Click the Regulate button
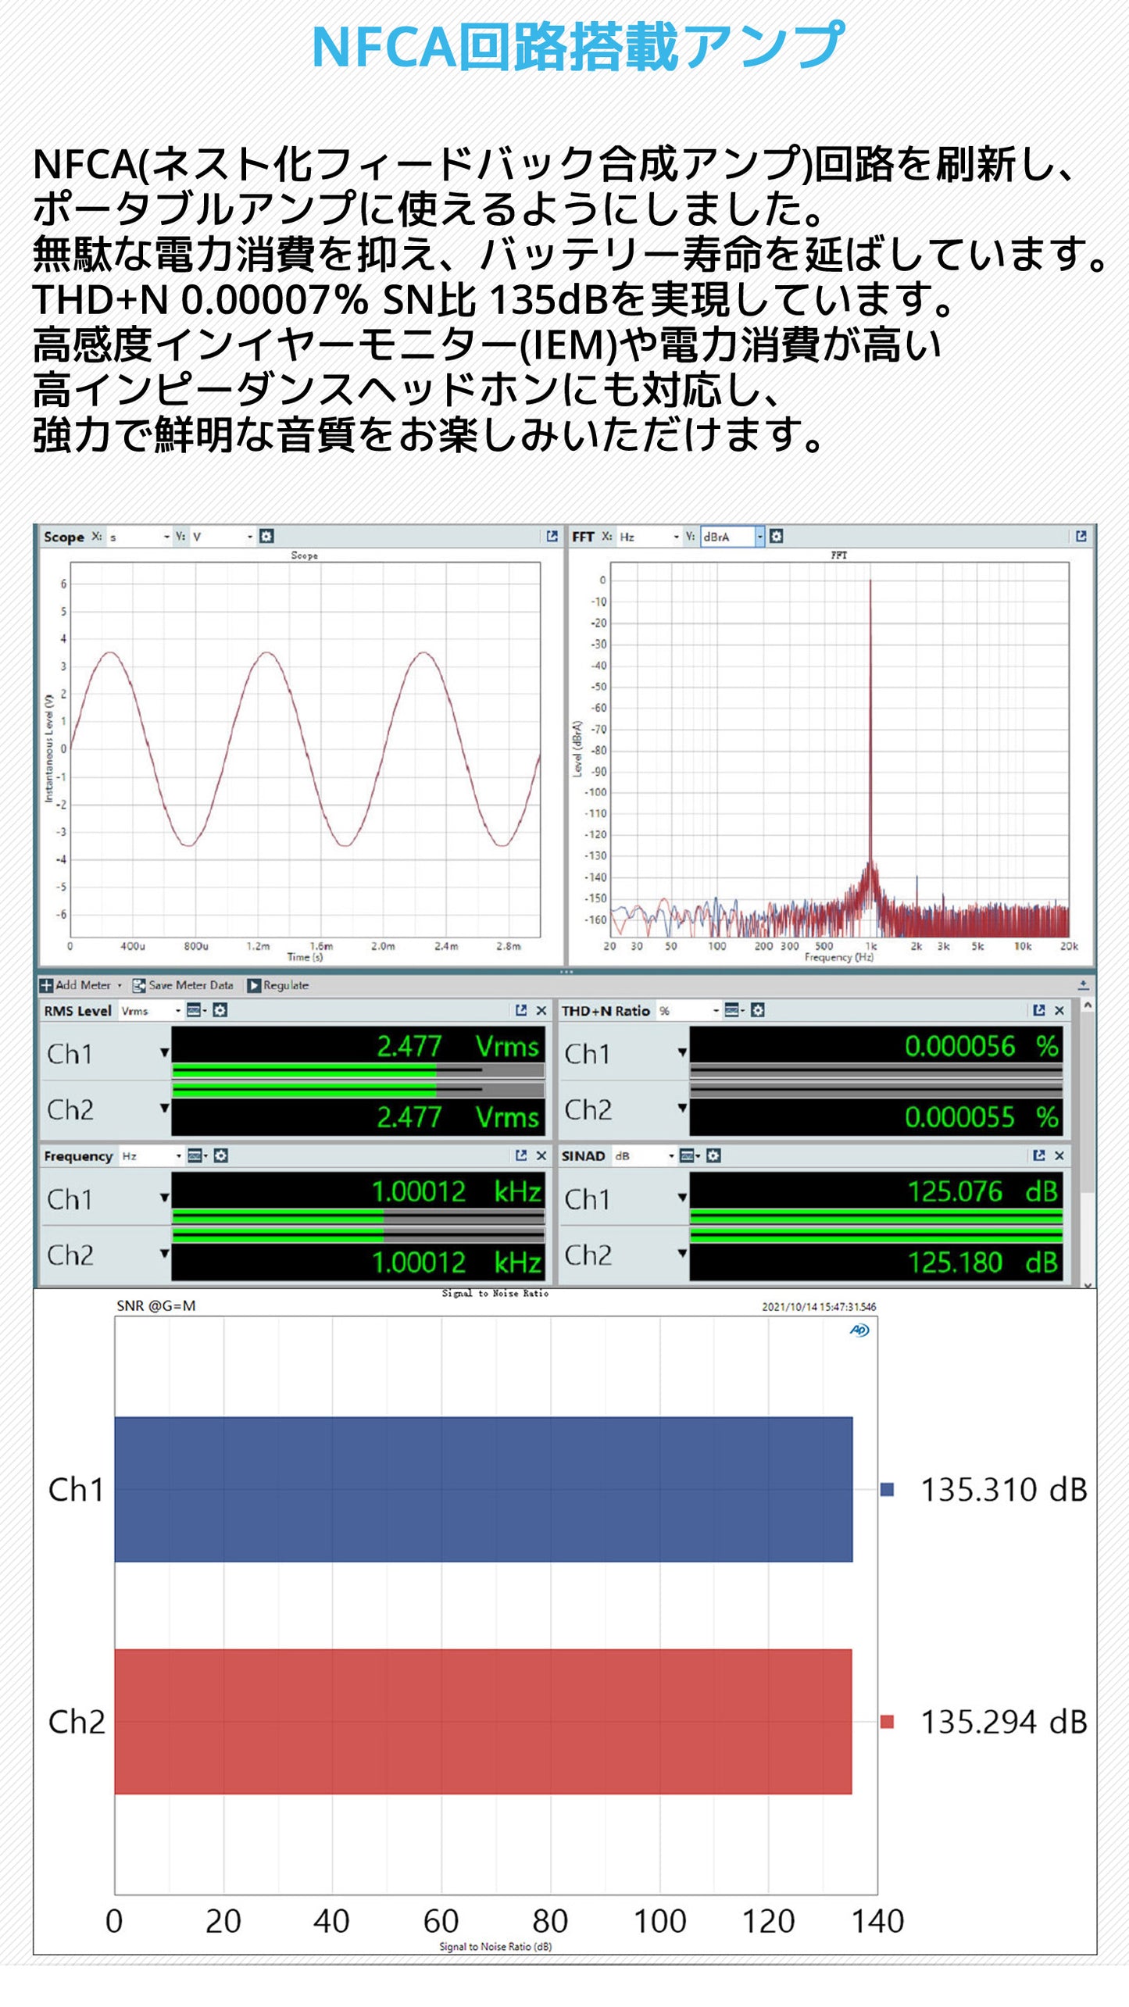 tap(278, 985)
